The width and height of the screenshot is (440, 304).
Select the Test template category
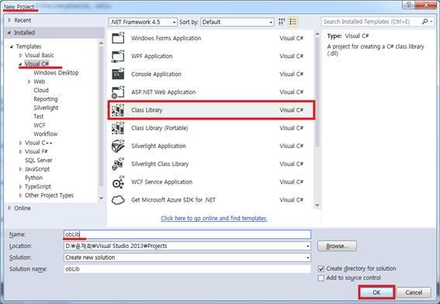pyautogui.click(x=39, y=116)
